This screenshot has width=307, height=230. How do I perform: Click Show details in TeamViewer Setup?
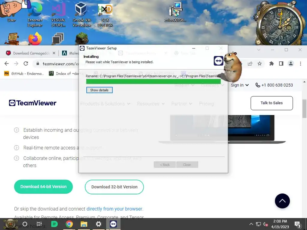(x=100, y=90)
